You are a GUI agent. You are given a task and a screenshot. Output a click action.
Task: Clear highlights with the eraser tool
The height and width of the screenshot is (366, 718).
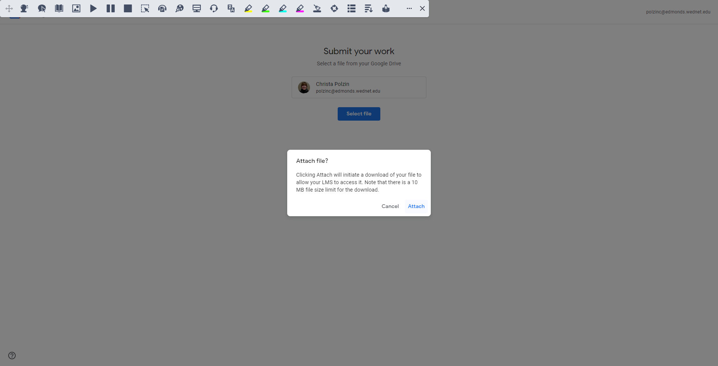[x=317, y=8]
